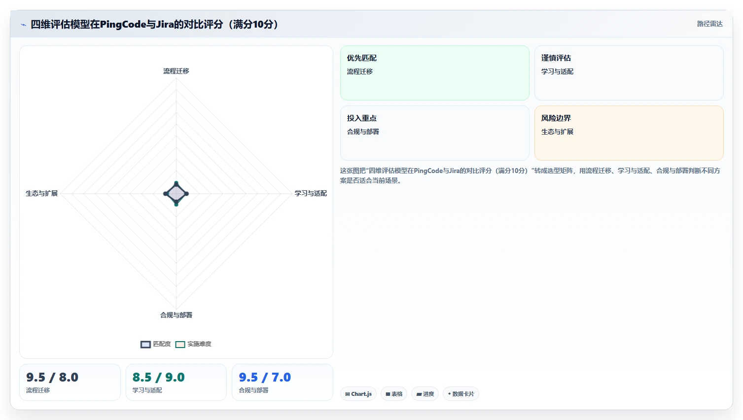Click the 合规与部署 radar axis label
The image size is (743, 420).
tap(176, 315)
